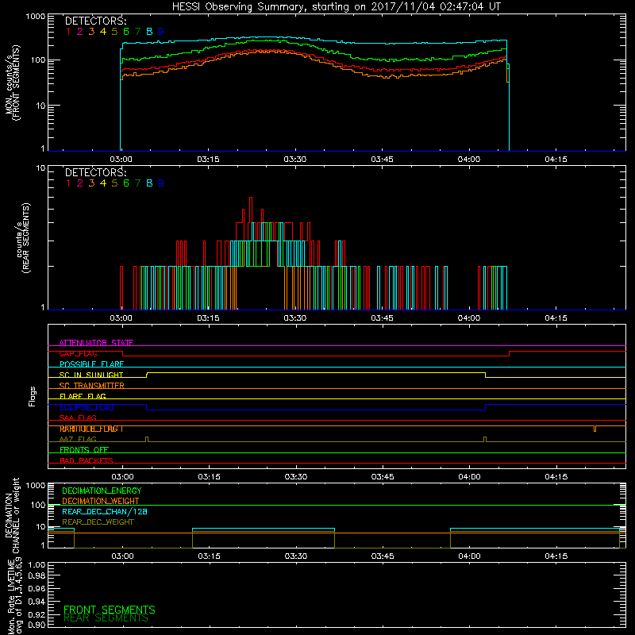Select dark green detector 7 in front segments legend

(x=137, y=32)
